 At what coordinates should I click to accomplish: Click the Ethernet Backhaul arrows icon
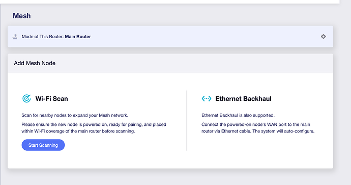[207, 98]
